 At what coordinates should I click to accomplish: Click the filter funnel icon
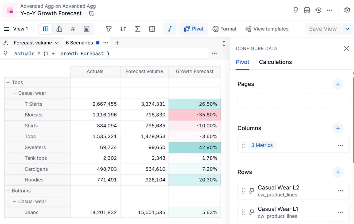tap(108, 29)
